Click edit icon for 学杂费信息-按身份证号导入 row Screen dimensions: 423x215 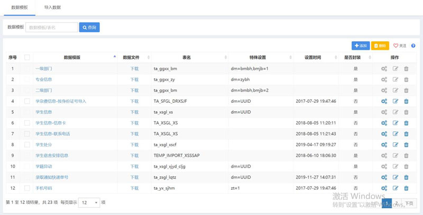396,101
